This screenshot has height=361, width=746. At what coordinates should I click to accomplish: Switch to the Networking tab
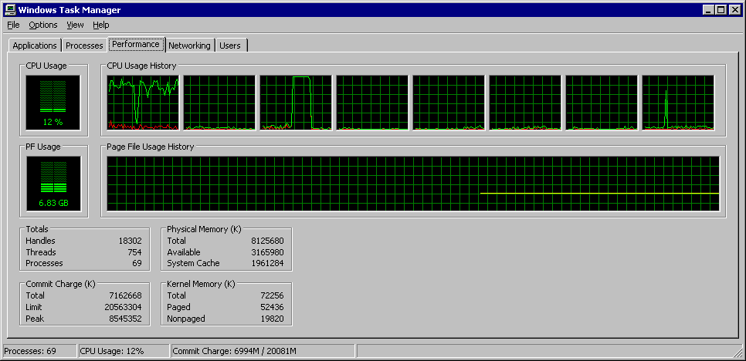click(189, 46)
